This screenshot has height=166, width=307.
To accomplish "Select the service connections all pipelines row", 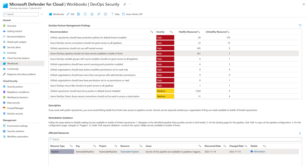I will coord(174,43).
